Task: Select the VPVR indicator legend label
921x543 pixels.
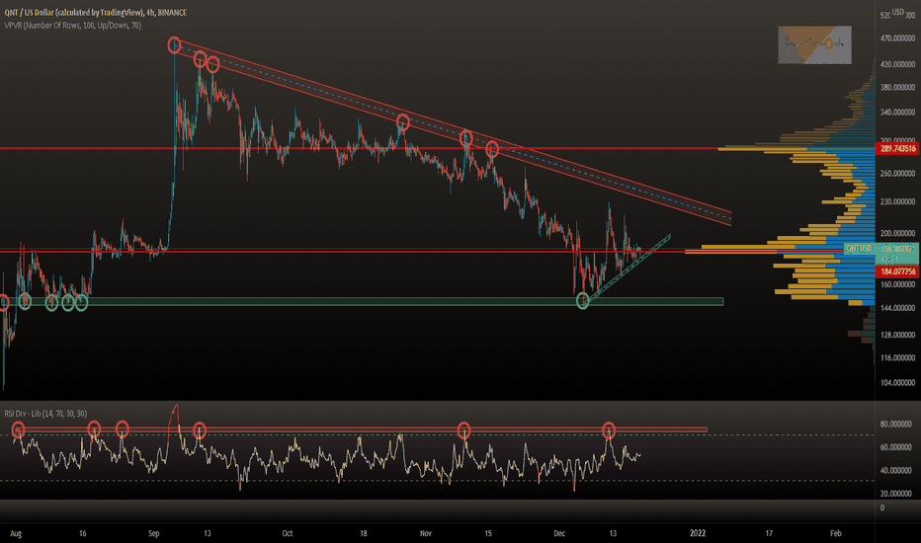Action: [x=73, y=26]
